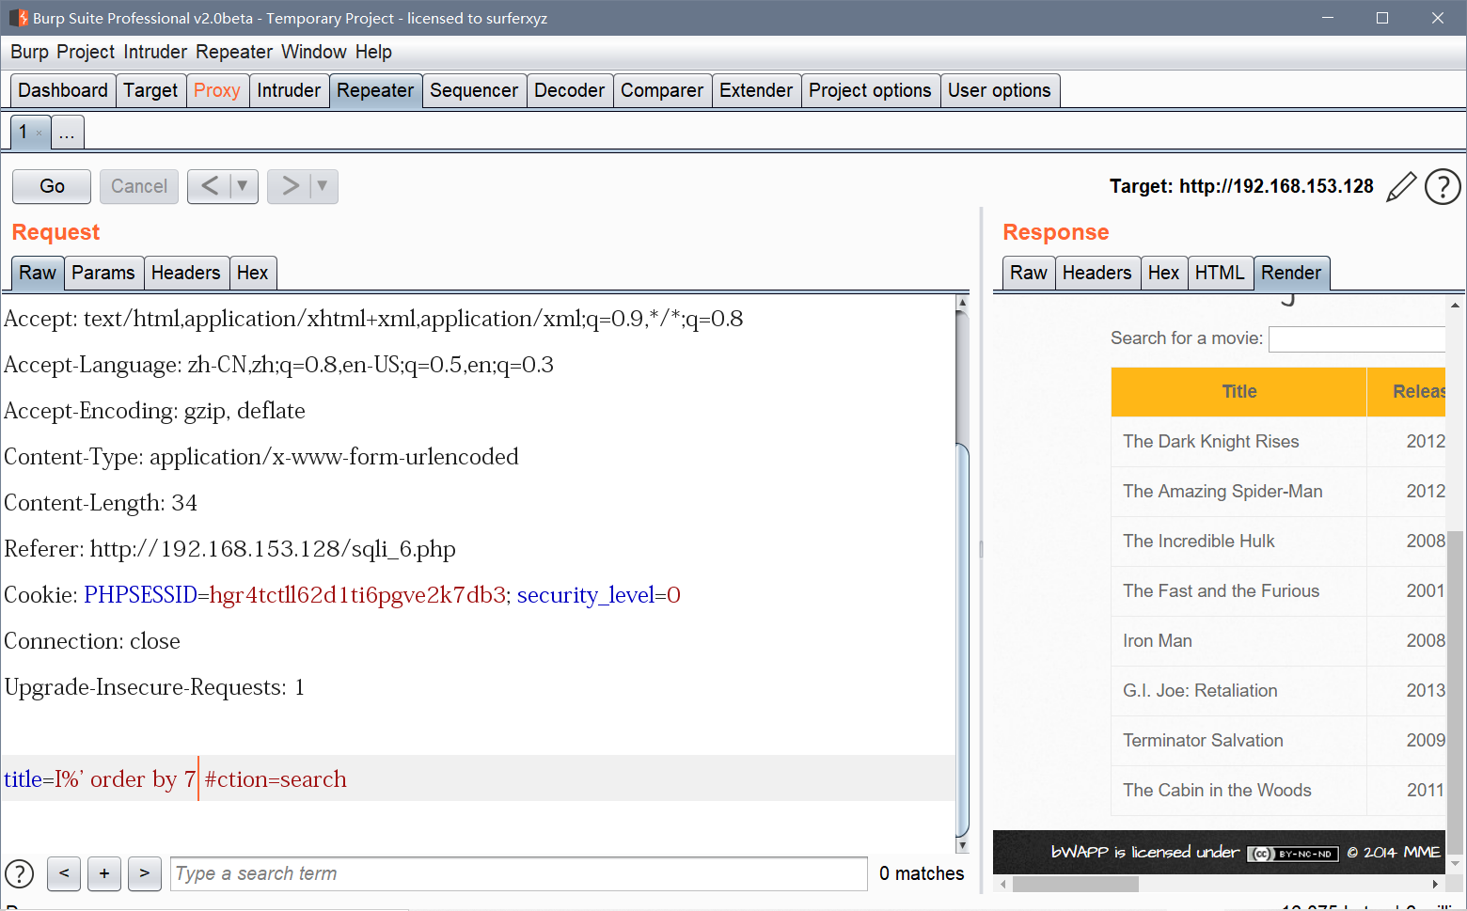Image resolution: width=1467 pixels, height=911 pixels.
Task: Jump to next search match button
Action: coord(145,873)
